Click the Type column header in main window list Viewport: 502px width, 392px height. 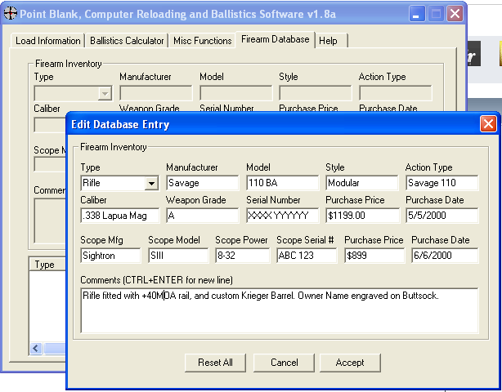[47, 265]
